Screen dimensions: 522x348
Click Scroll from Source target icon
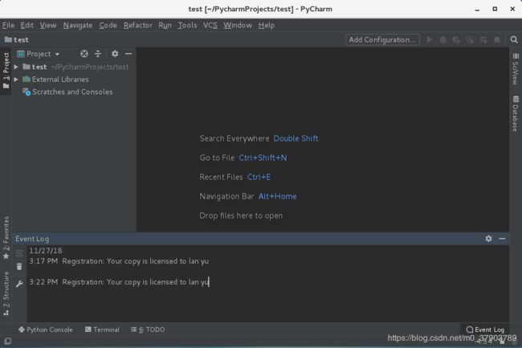click(84, 54)
